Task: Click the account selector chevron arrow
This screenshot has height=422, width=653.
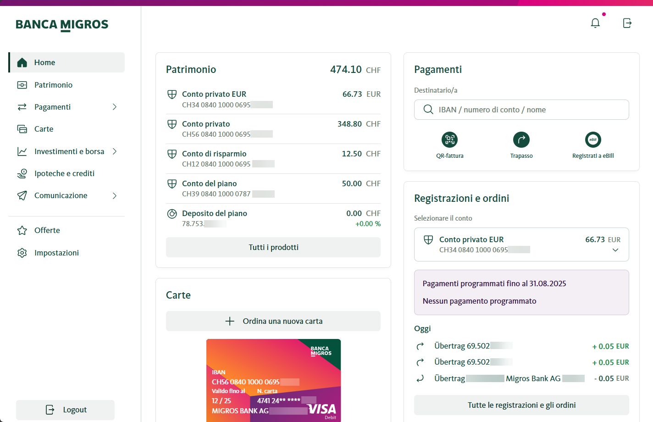Action: [x=615, y=250]
